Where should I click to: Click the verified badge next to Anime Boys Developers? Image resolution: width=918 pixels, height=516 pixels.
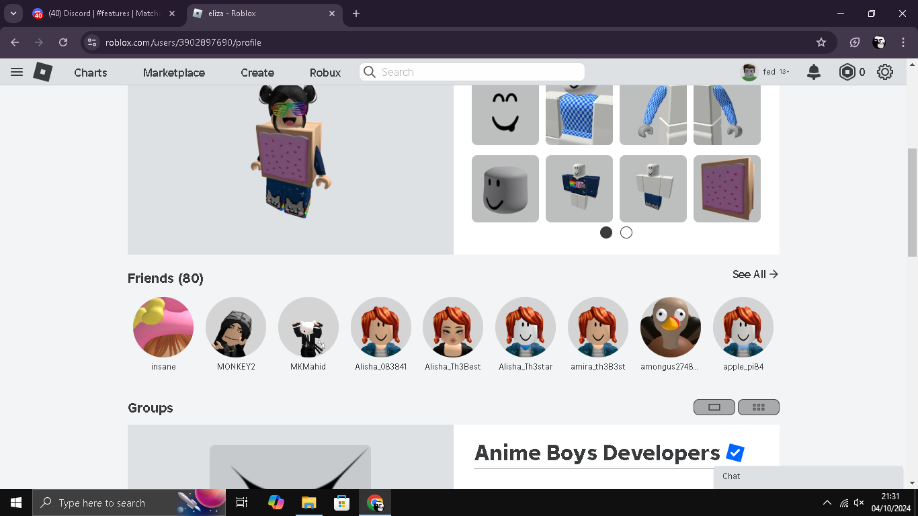[x=735, y=453]
